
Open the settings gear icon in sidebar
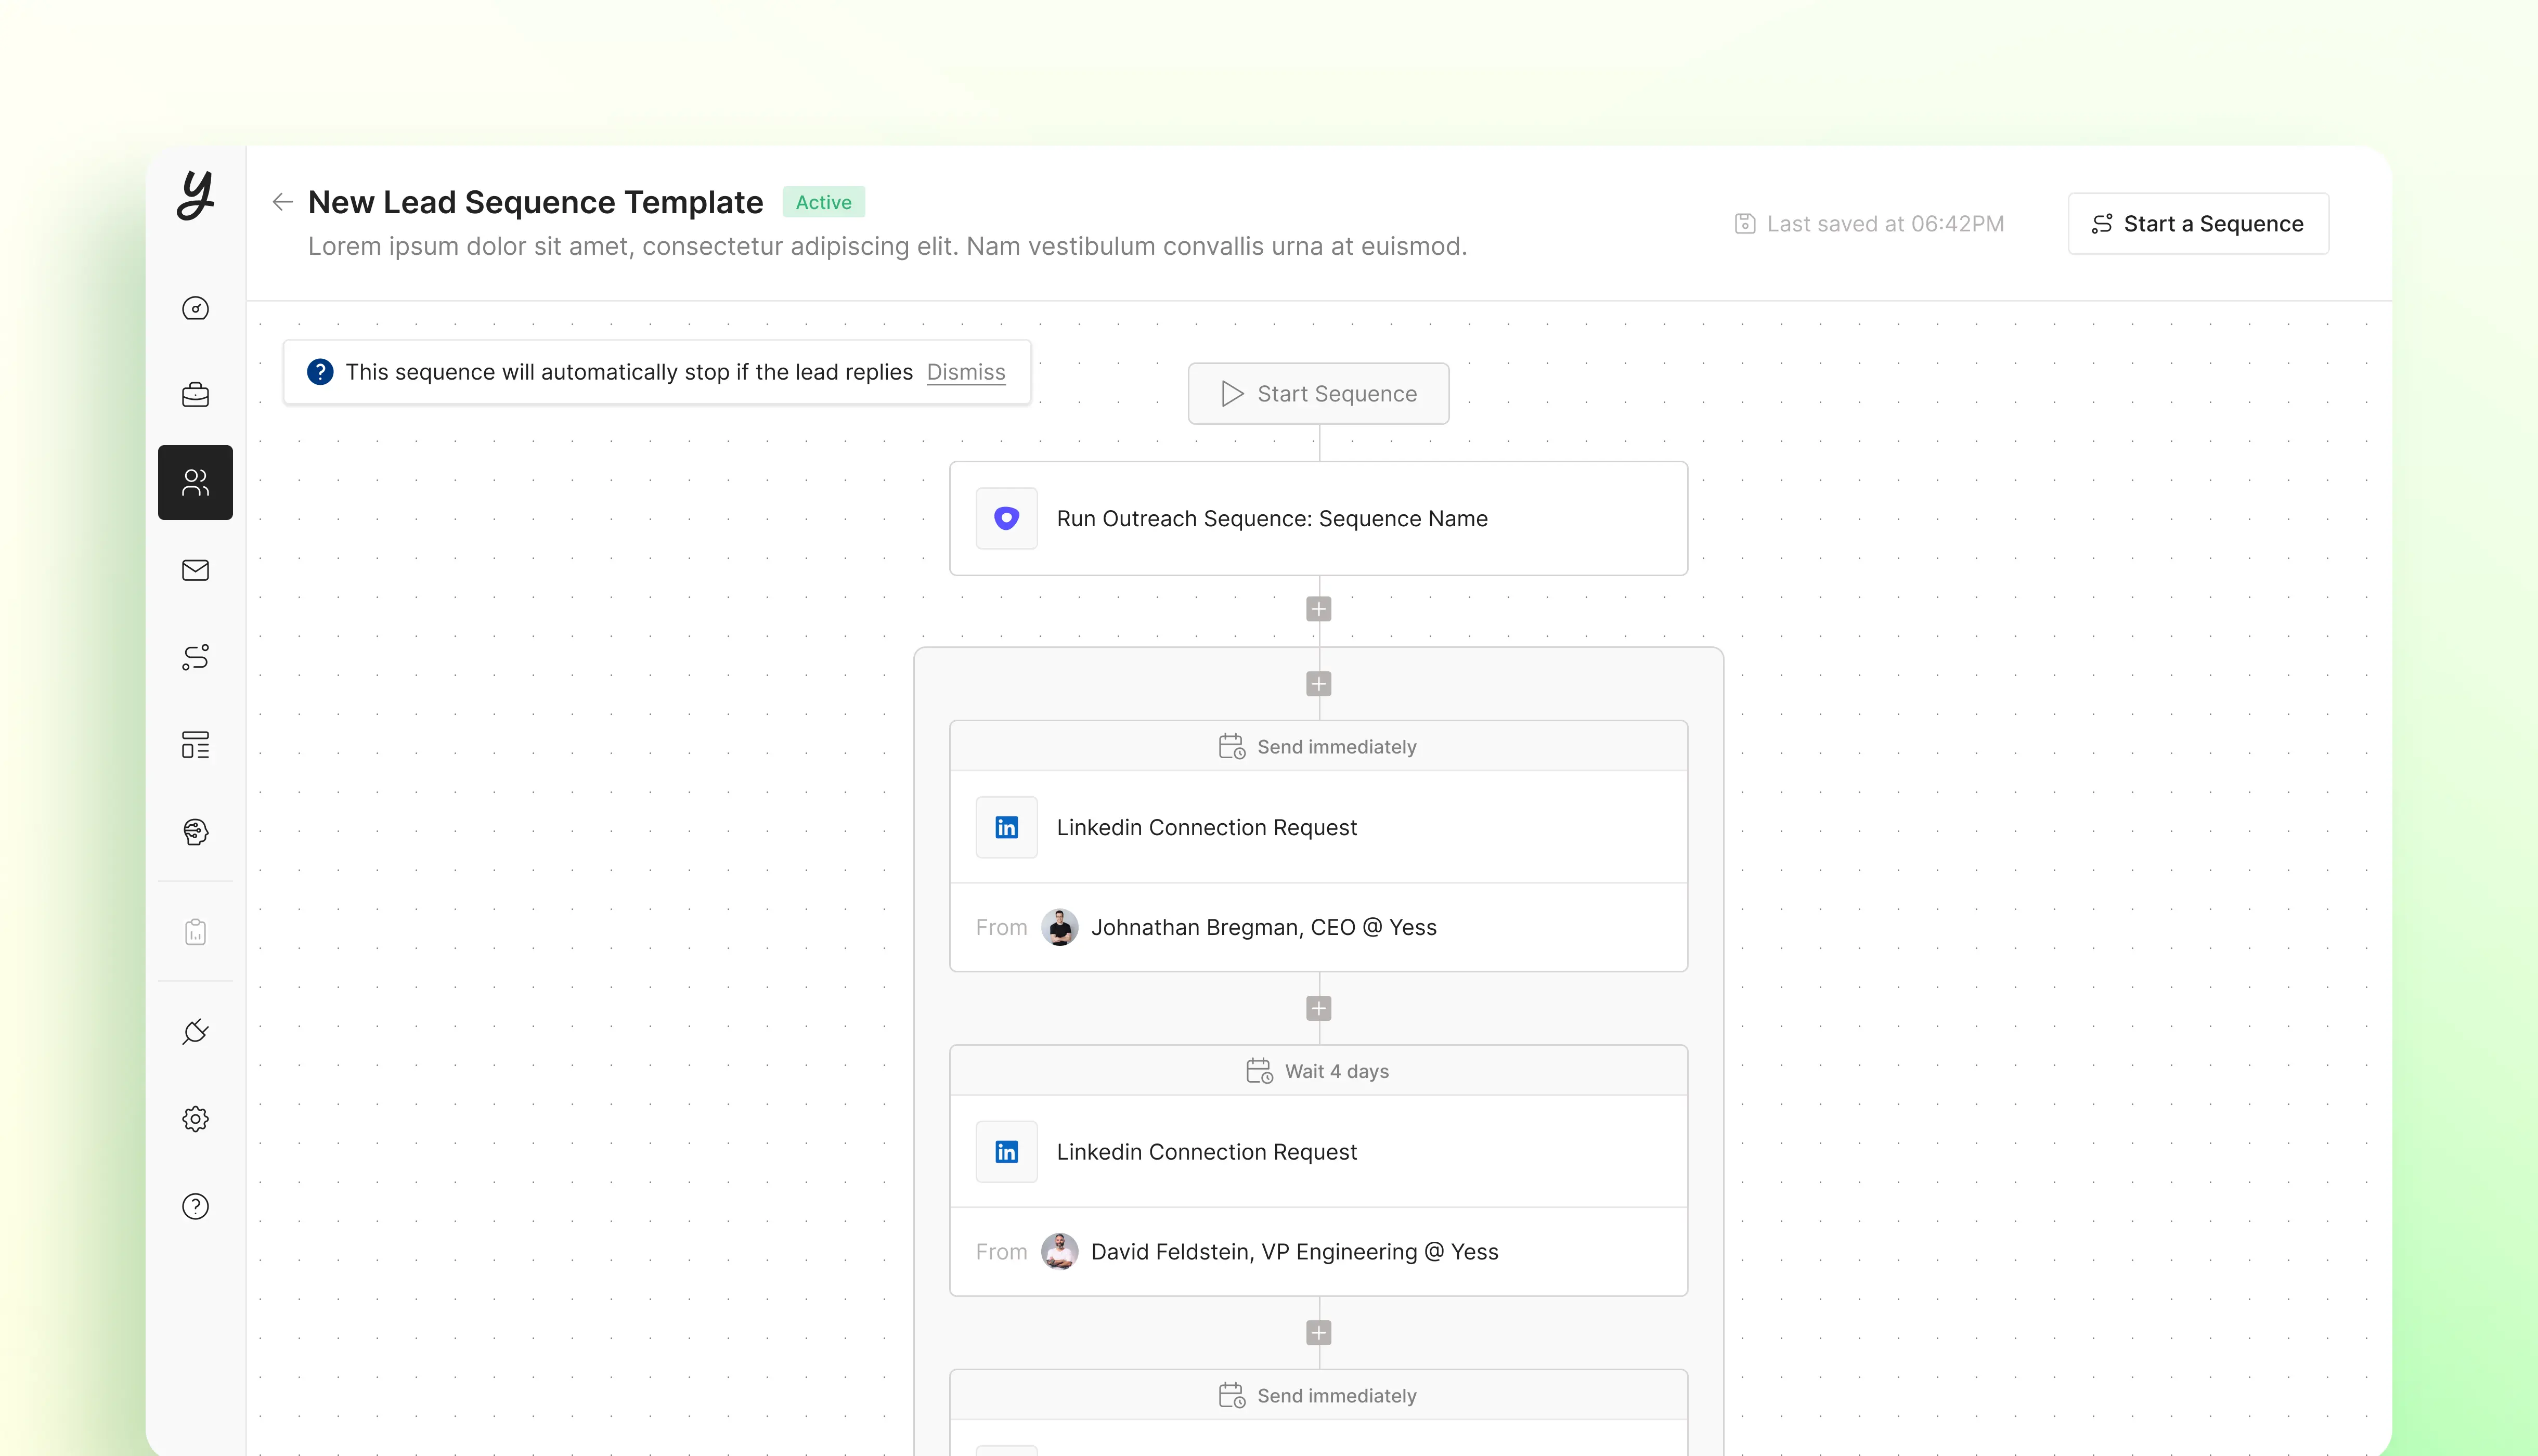click(196, 1119)
